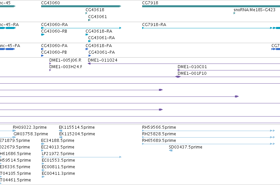Select the RH59566.5prime EST alignment line
This screenshot has height=185, width=280.
point(208,131)
